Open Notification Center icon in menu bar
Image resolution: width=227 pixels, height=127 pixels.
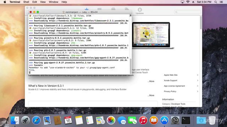221,2
